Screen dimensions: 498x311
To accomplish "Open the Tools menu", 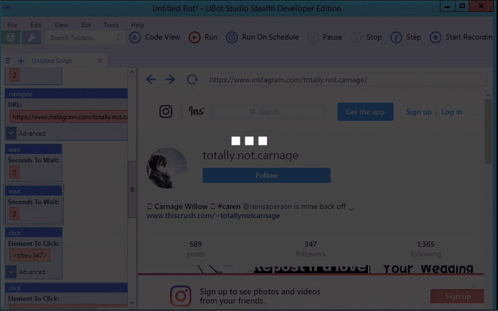I will click(x=111, y=25).
